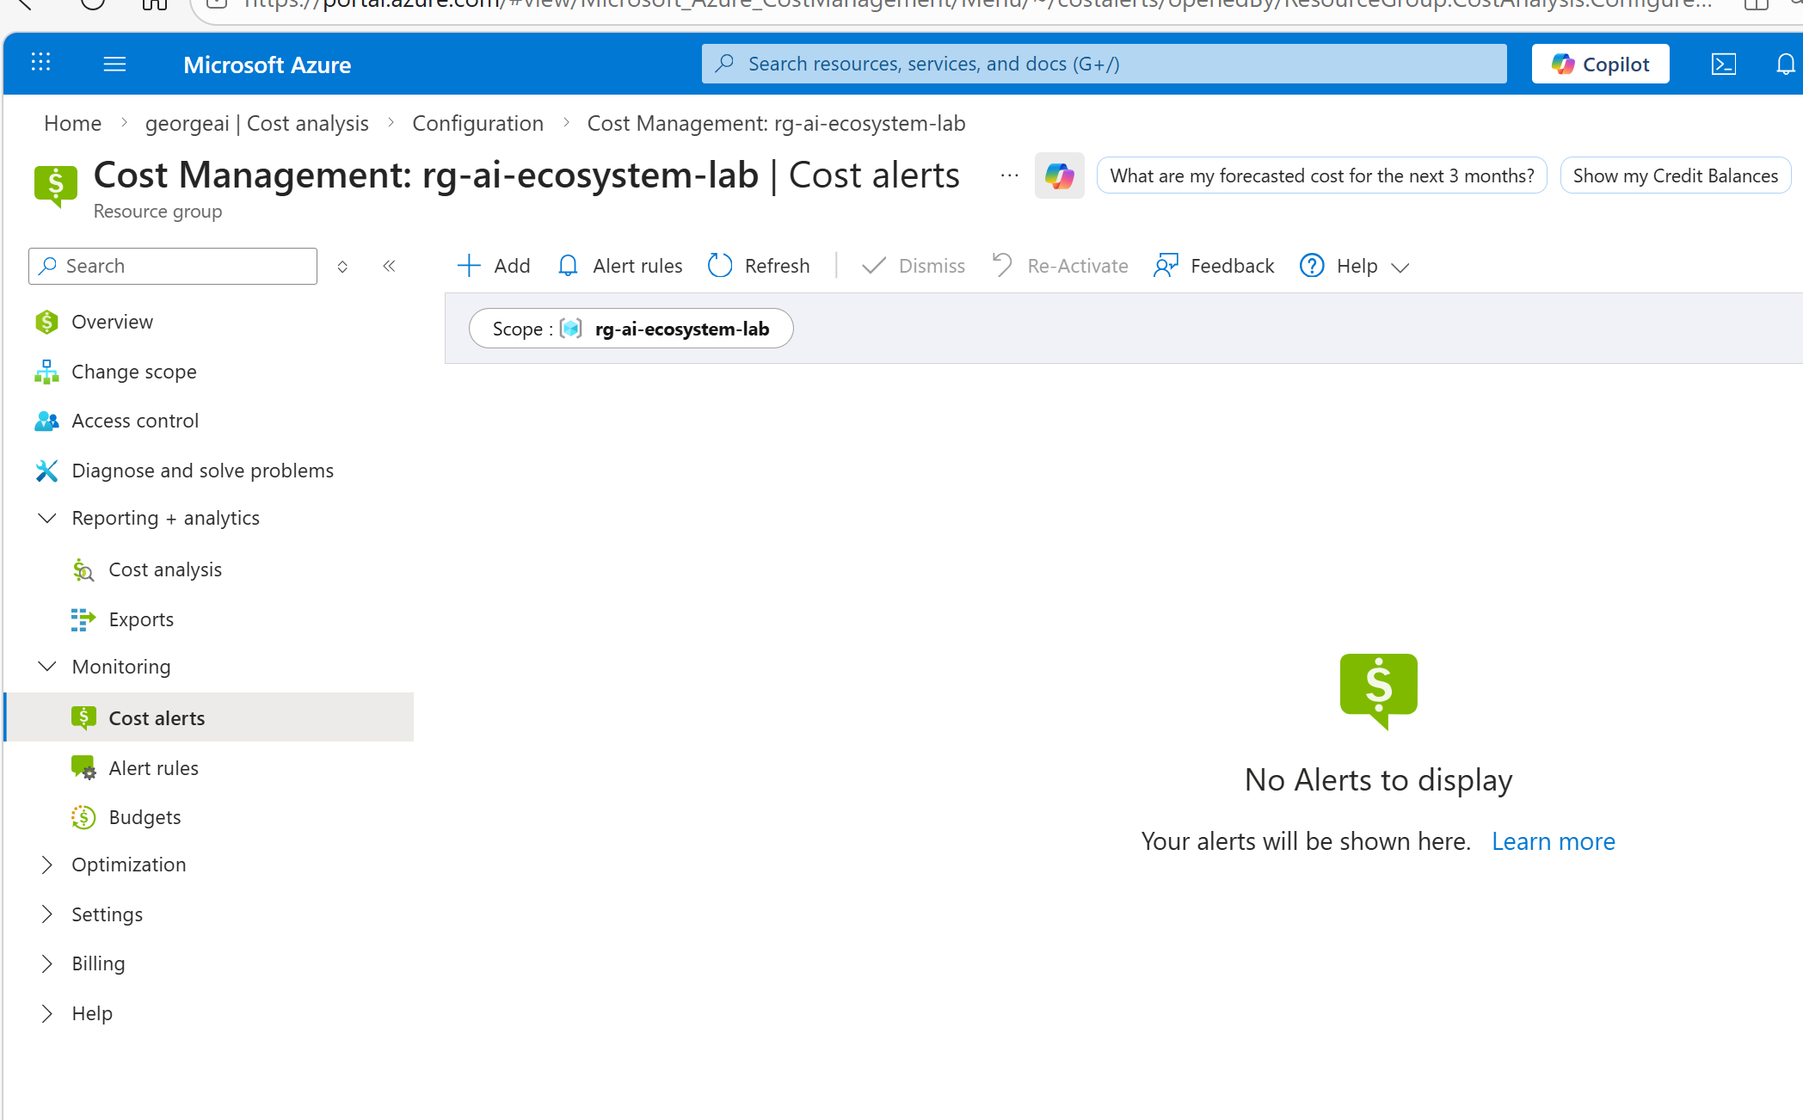Click the Help question mark icon
Screen dimensions: 1803x1120
pyautogui.click(x=1312, y=266)
